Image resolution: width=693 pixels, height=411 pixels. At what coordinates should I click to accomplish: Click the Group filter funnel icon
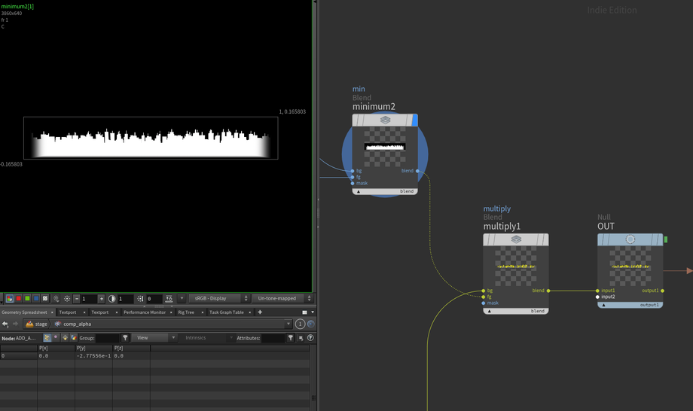point(126,338)
